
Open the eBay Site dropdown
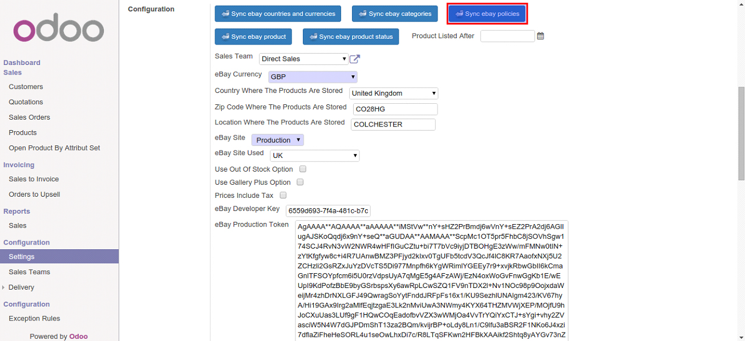[277, 140]
